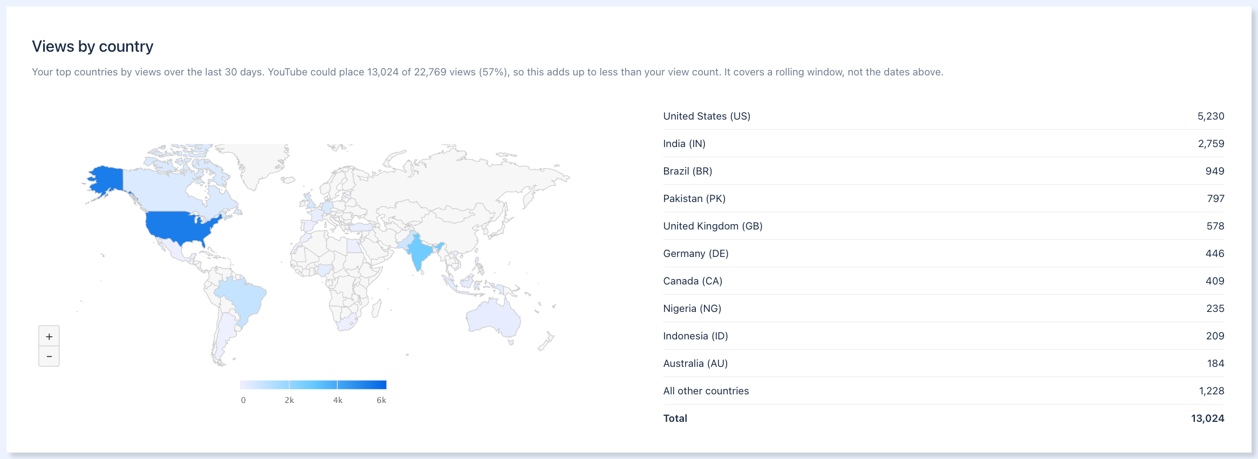This screenshot has width=1258, height=459.
Task: Click the Views by country heading
Action: coord(93,46)
